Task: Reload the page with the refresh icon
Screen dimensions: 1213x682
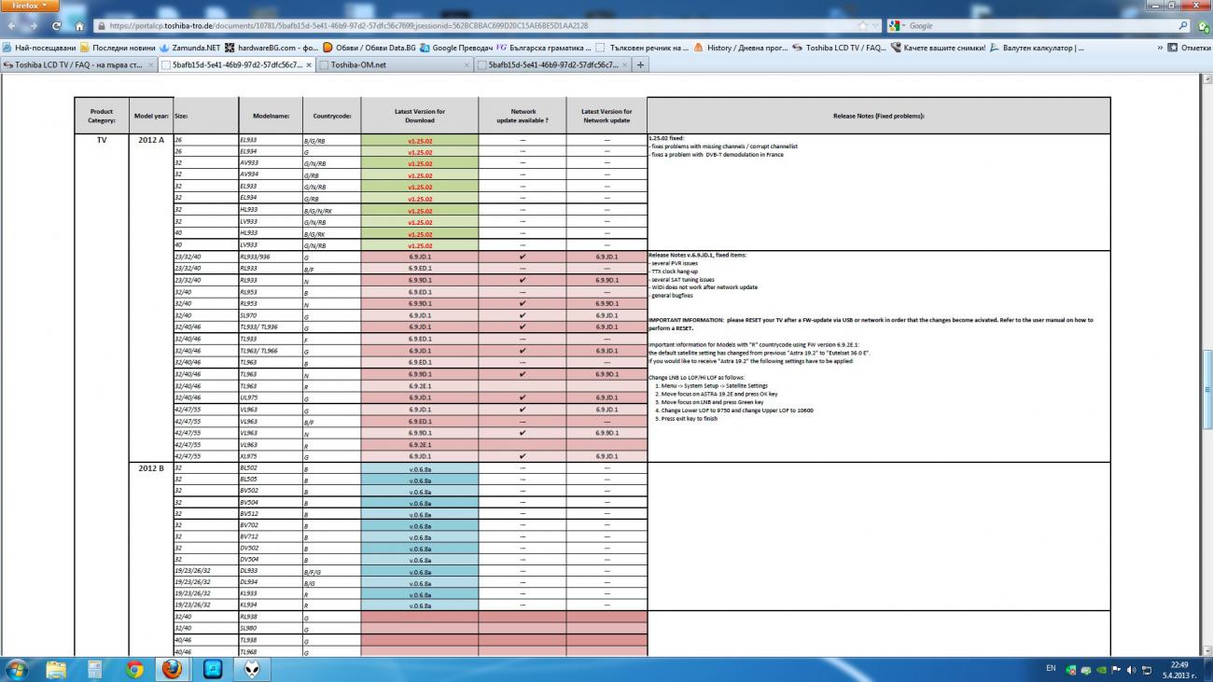Action: point(58,26)
